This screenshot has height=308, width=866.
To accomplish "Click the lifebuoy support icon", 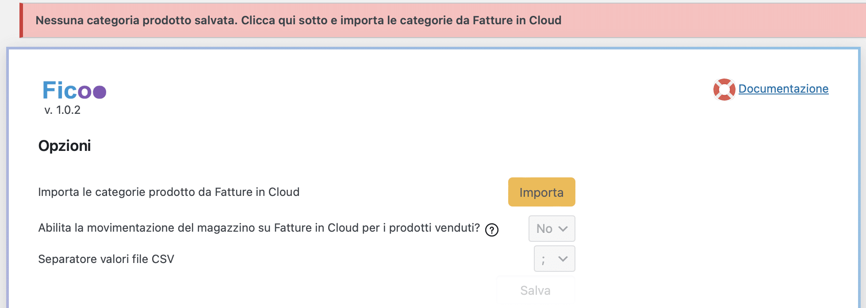I will [724, 90].
